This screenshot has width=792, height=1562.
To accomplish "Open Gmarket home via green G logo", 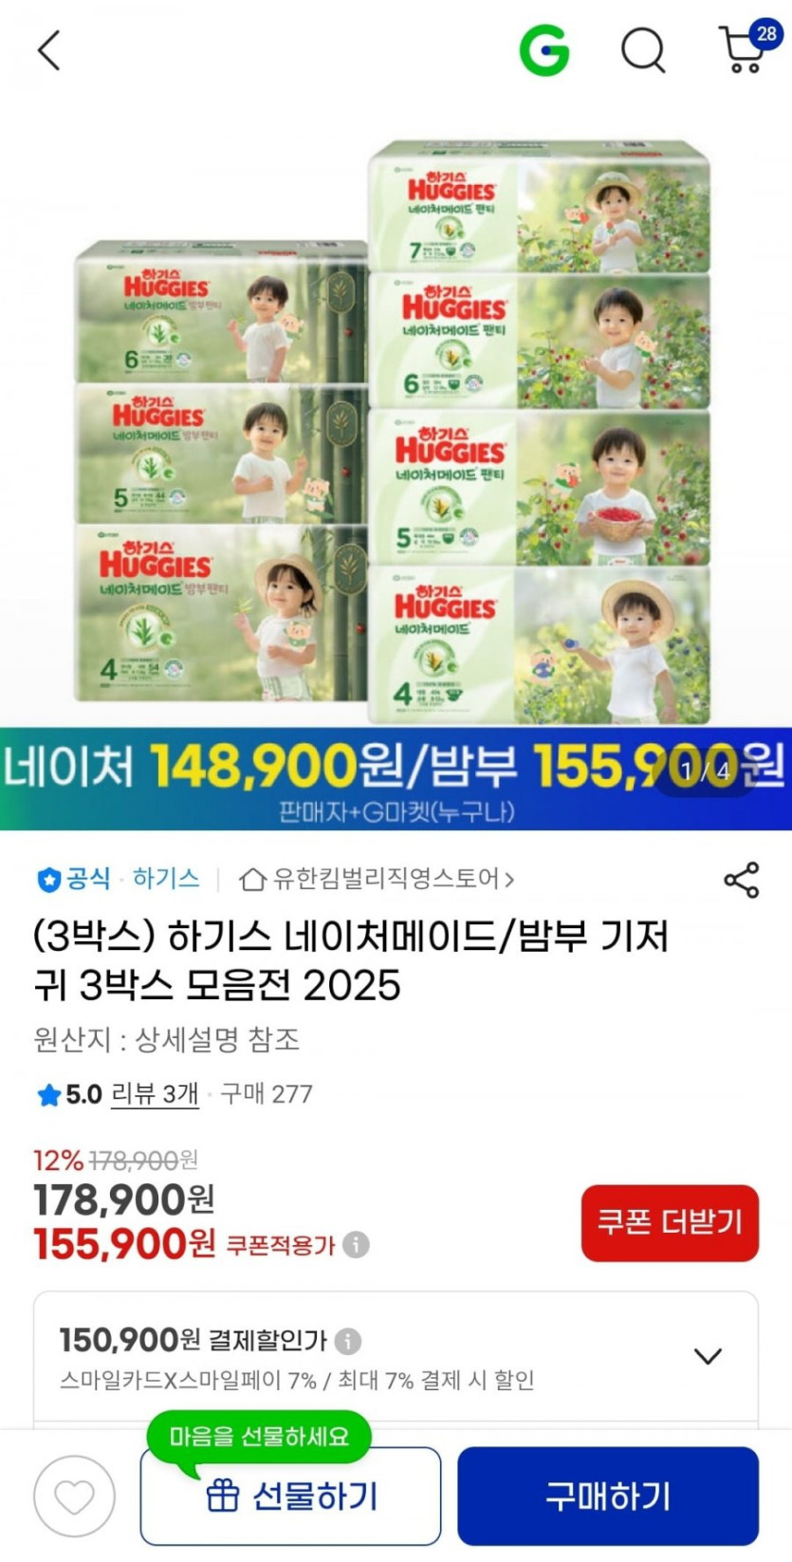I will click(545, 49).
